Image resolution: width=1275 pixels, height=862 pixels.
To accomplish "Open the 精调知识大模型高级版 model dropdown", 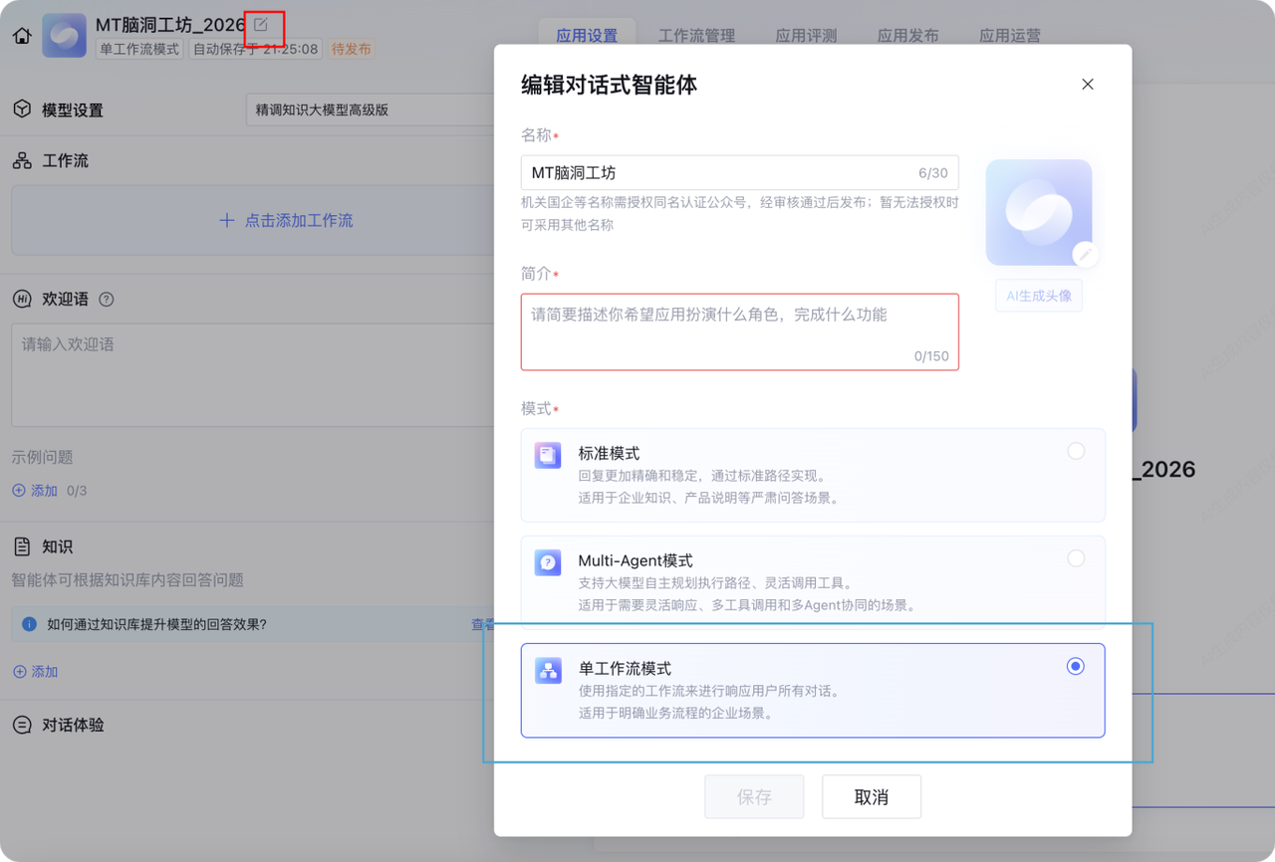I will pyautogui.click(x=369, y=110).
